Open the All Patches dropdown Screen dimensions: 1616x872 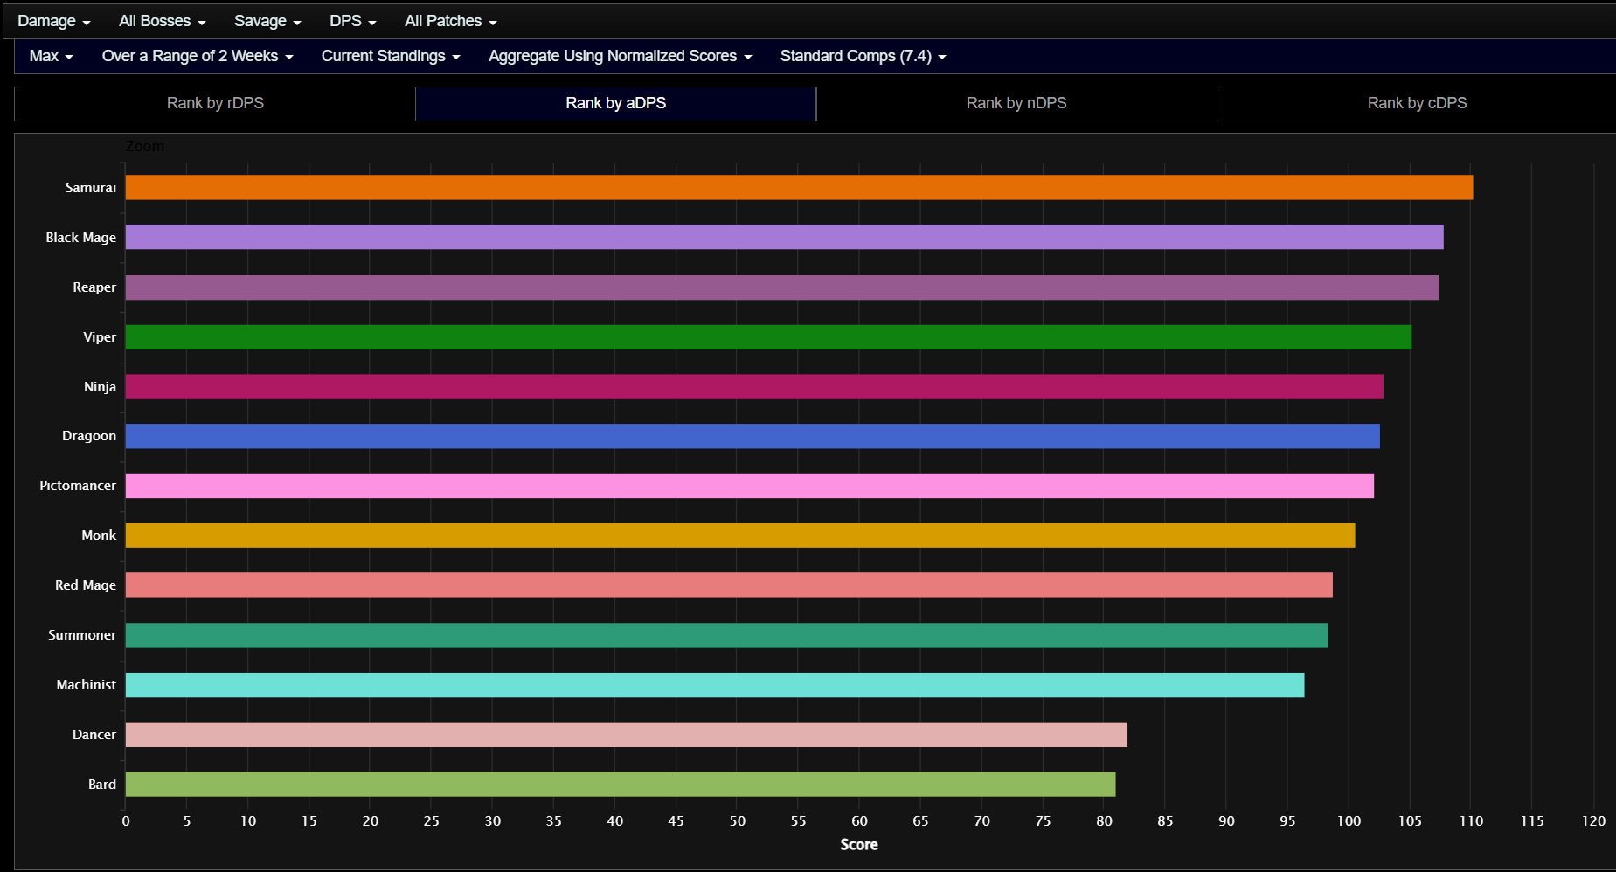click(450, 21)
